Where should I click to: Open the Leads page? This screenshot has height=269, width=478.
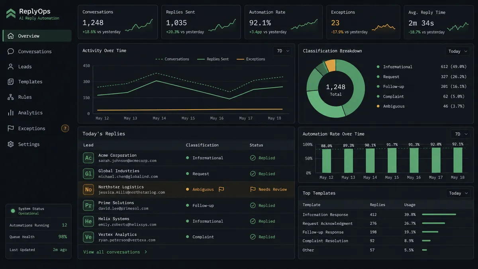point(37,67)
